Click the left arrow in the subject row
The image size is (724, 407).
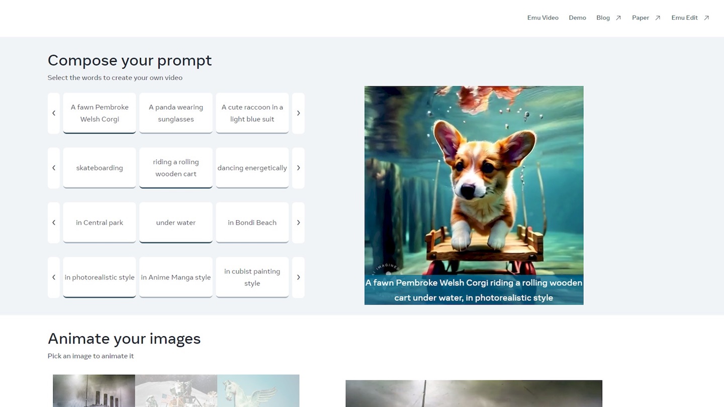click(54, 113)
